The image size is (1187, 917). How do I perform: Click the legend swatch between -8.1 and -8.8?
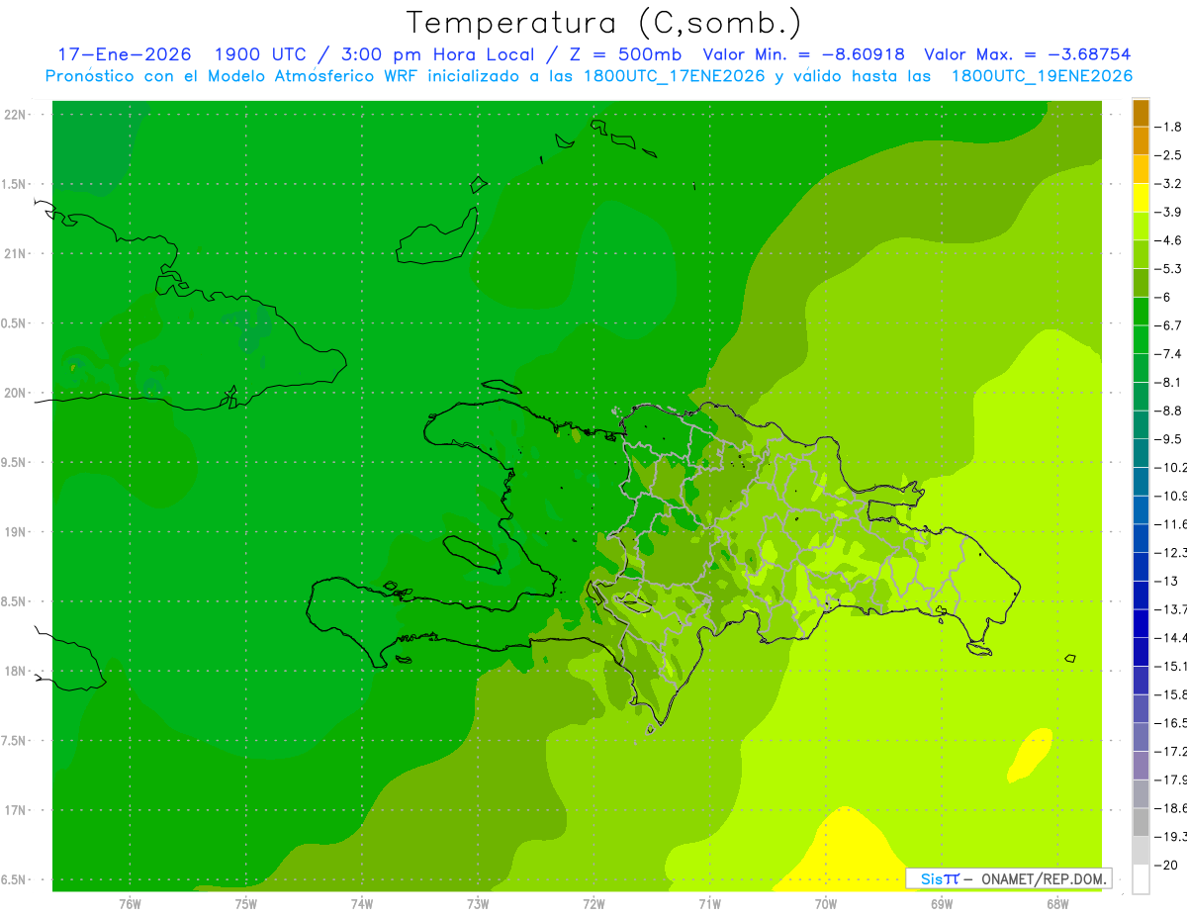(x=1141, y=397)
